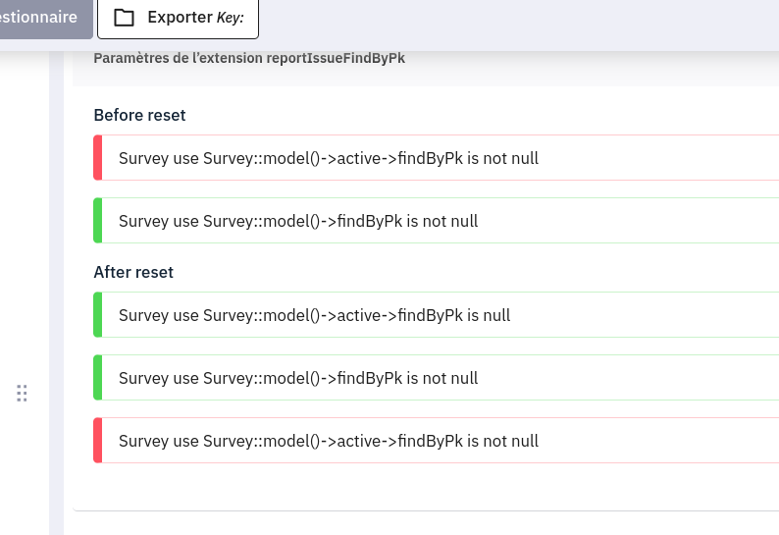
Task: Grab the six-dot drag handle on the left
Action: pyautogui.click(x=23, y=394)
